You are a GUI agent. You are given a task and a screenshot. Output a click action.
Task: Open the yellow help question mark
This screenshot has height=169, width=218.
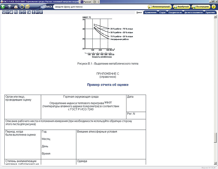pos(214,7)
